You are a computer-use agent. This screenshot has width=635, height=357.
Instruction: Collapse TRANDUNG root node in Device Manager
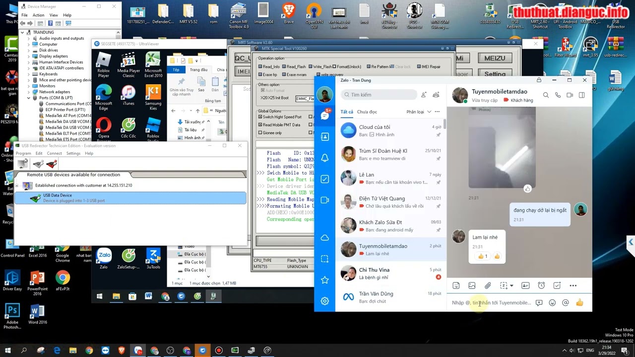click(22, 32)
